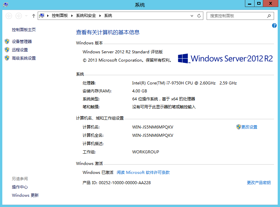
Task: Click the search magnifier icon
Action: [x=269, y=16]
